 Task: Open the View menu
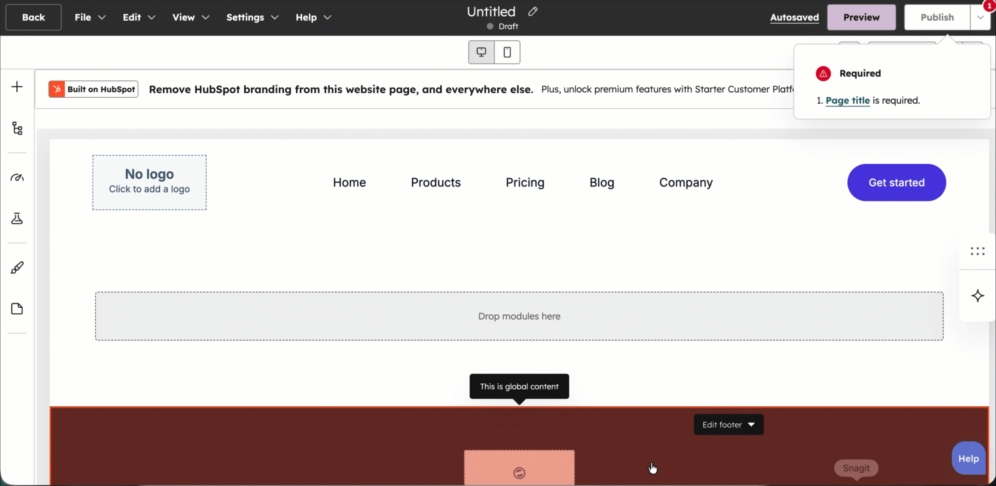pyautogui.click(x=191, y=18)
